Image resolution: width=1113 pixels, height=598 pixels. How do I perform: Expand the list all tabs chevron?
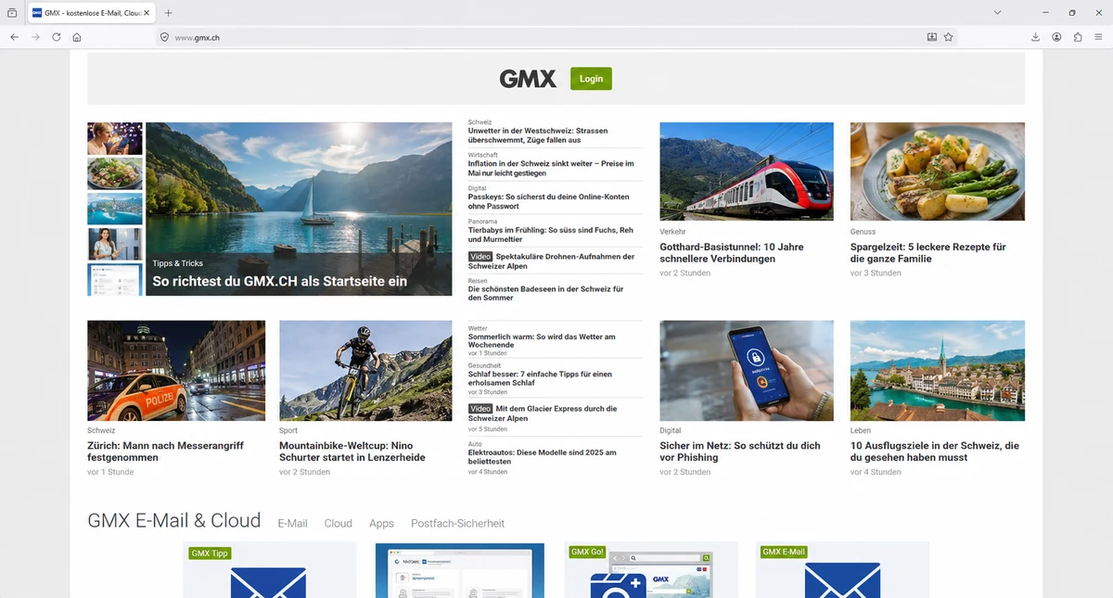(997, 13)
